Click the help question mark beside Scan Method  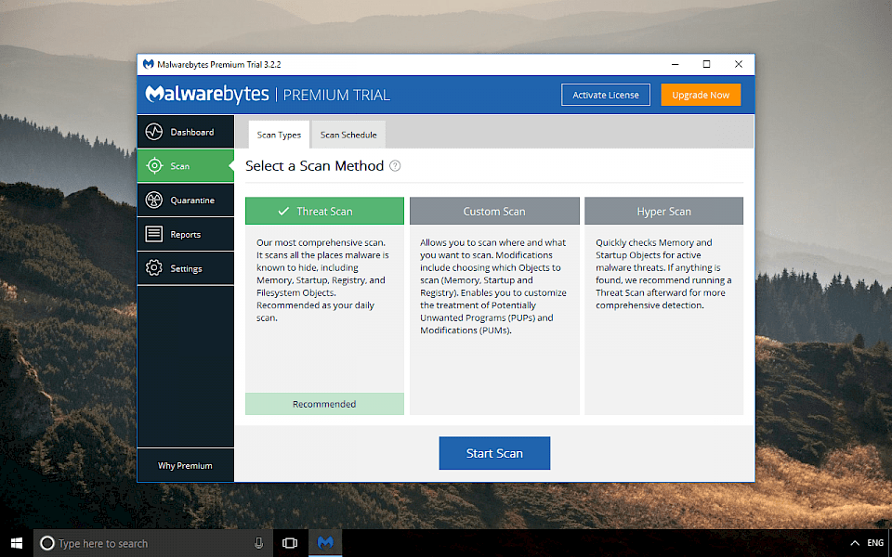pos(395,166)
